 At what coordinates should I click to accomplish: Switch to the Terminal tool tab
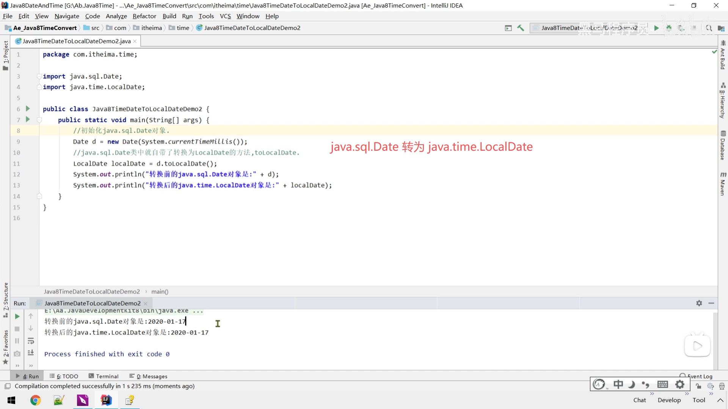tap(104, 376)
